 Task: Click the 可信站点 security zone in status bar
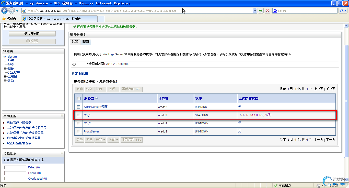click(x=282, y=185)
